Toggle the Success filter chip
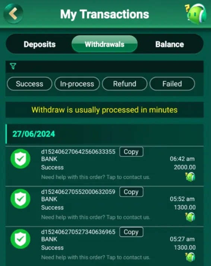 click(x=29, y=84)
